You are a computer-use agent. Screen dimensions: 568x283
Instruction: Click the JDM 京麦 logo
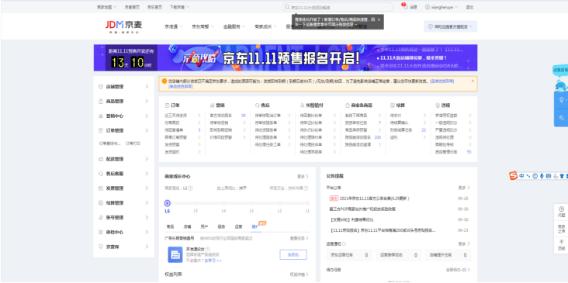(x=124, y=26)
